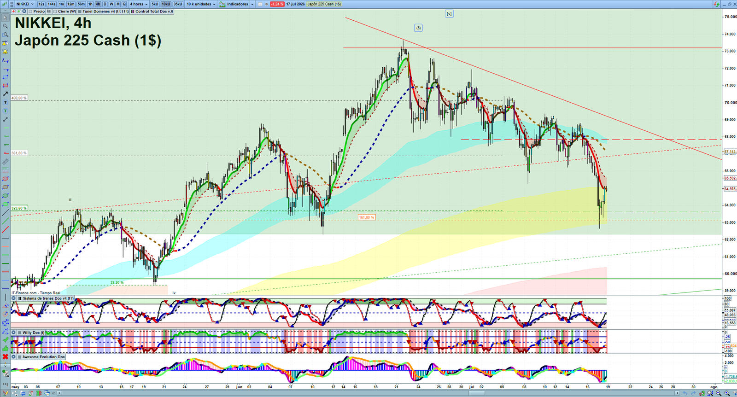Click the 323,60 % Fibonacci label

(x=19, y=208)
